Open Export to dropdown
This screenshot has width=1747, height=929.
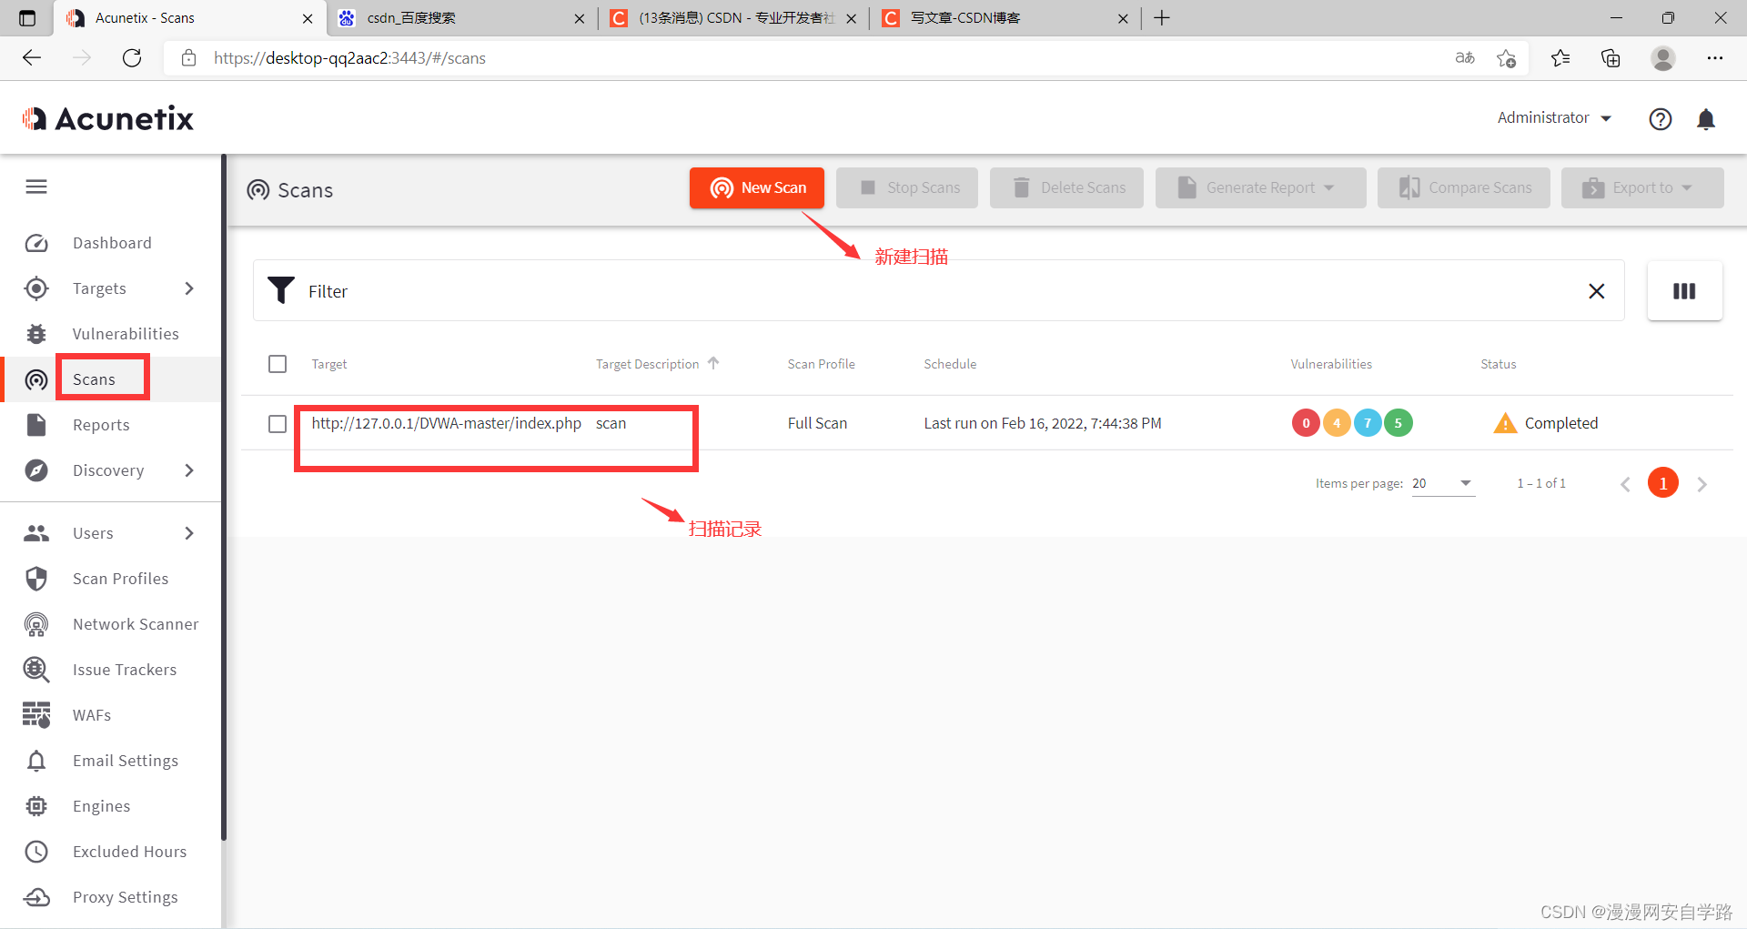click(x=1642, y=187)
